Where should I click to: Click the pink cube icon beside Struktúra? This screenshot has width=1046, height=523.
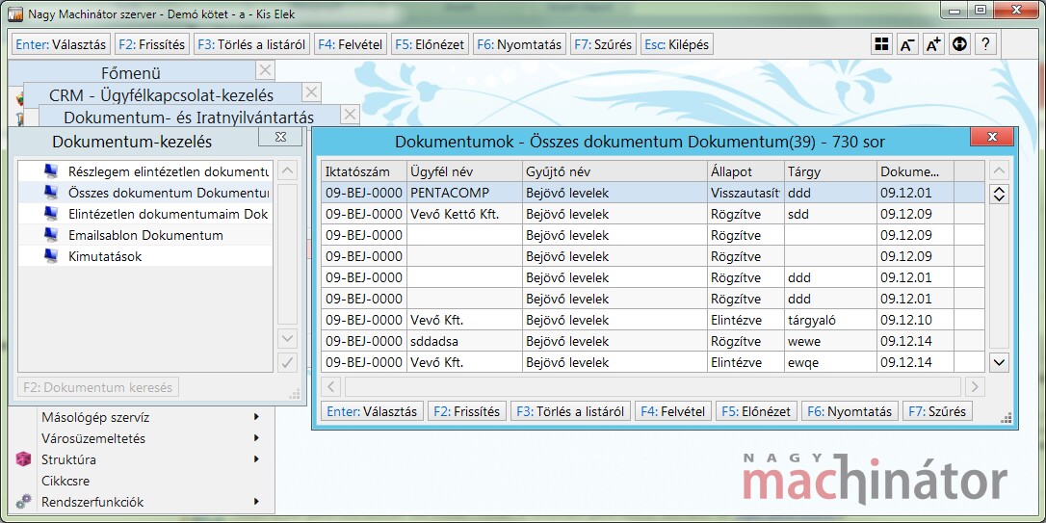pos(24,459)
